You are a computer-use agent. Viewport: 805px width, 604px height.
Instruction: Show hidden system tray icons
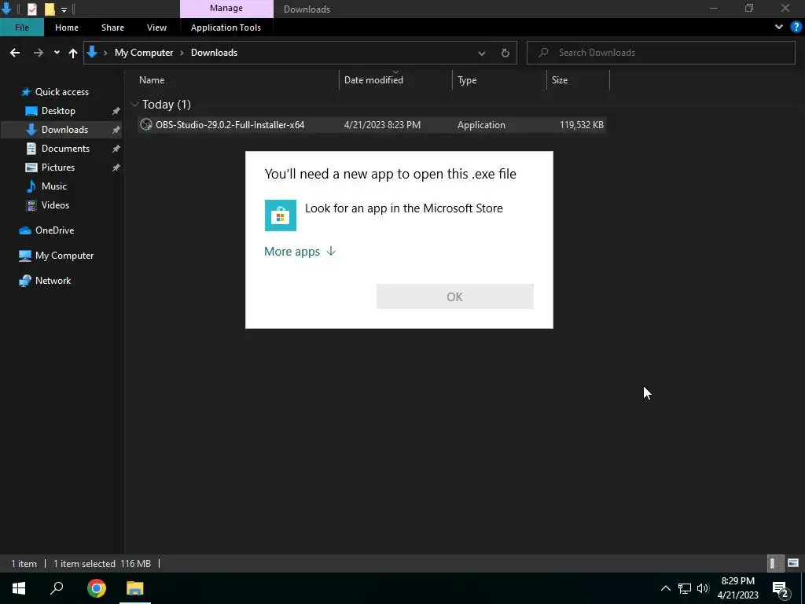click(x=665, y=588)
